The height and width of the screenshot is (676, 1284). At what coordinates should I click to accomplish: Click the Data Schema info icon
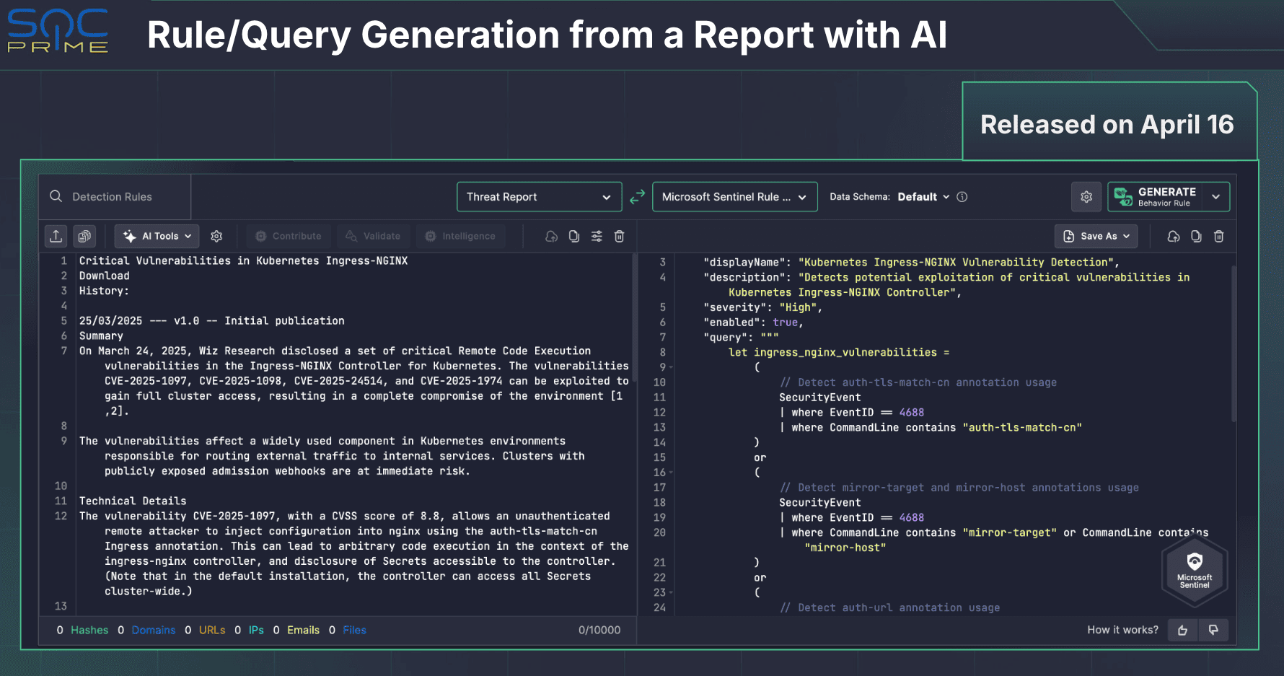click(962, 197)
